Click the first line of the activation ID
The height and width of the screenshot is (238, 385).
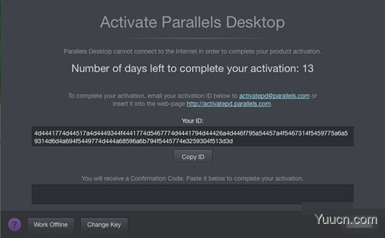click(191, 133)
